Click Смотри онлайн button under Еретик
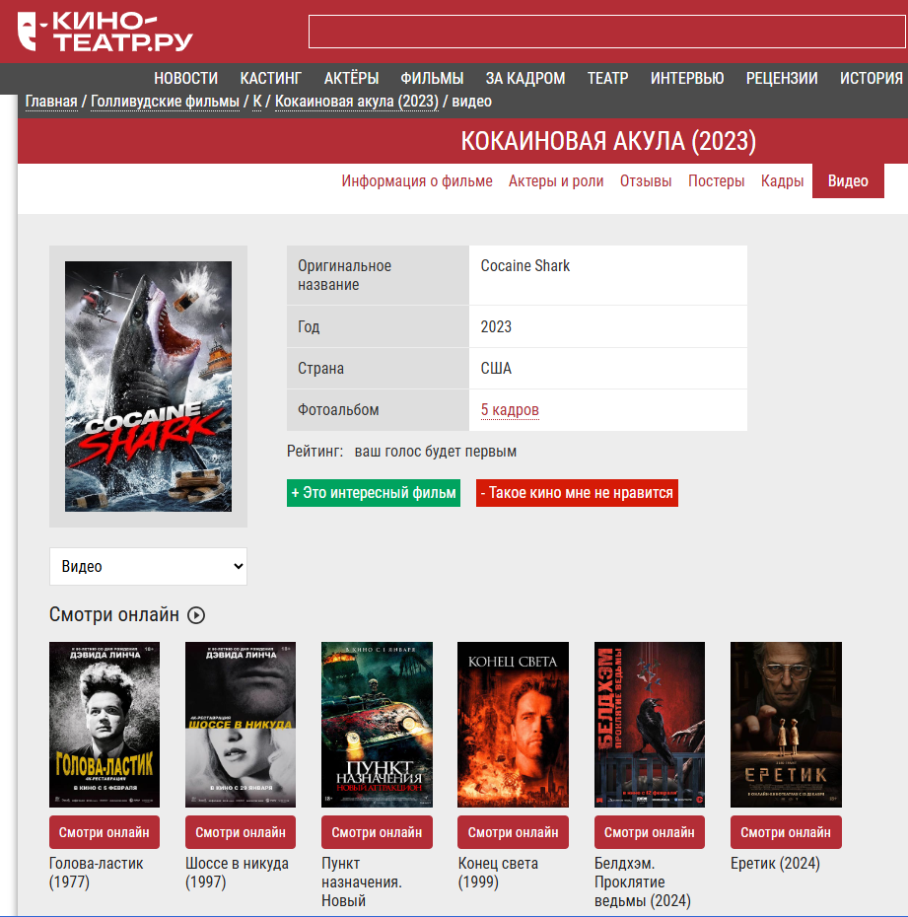 [786, 832]
